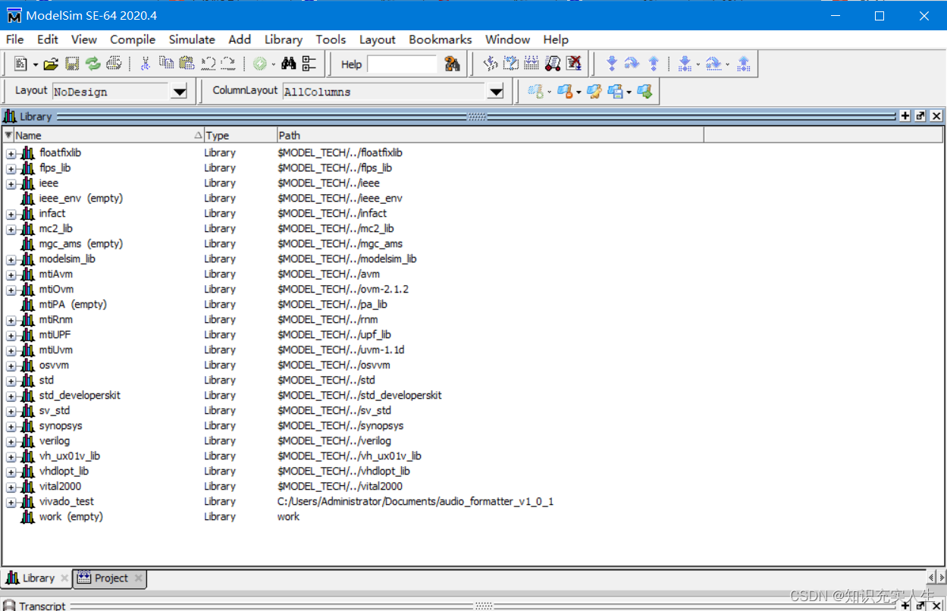947x611 pixels.
Task: Click the green Reload arrows icon
Action: pos(93,64)
